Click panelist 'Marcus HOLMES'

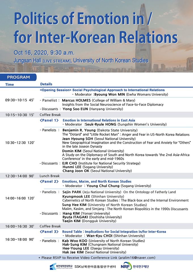(x=76, y=100)
